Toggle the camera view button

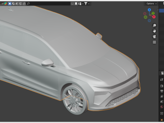click(154, 37)
